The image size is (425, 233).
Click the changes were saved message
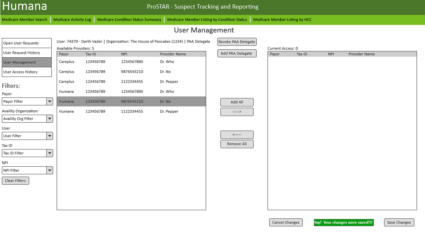(x=344, y=222)
